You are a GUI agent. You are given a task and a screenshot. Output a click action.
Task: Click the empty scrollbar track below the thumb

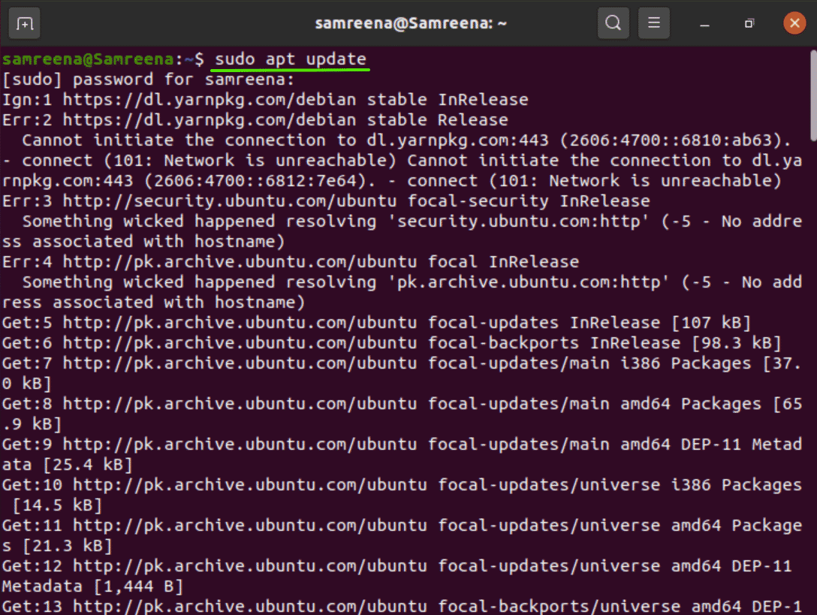(812, 375)
